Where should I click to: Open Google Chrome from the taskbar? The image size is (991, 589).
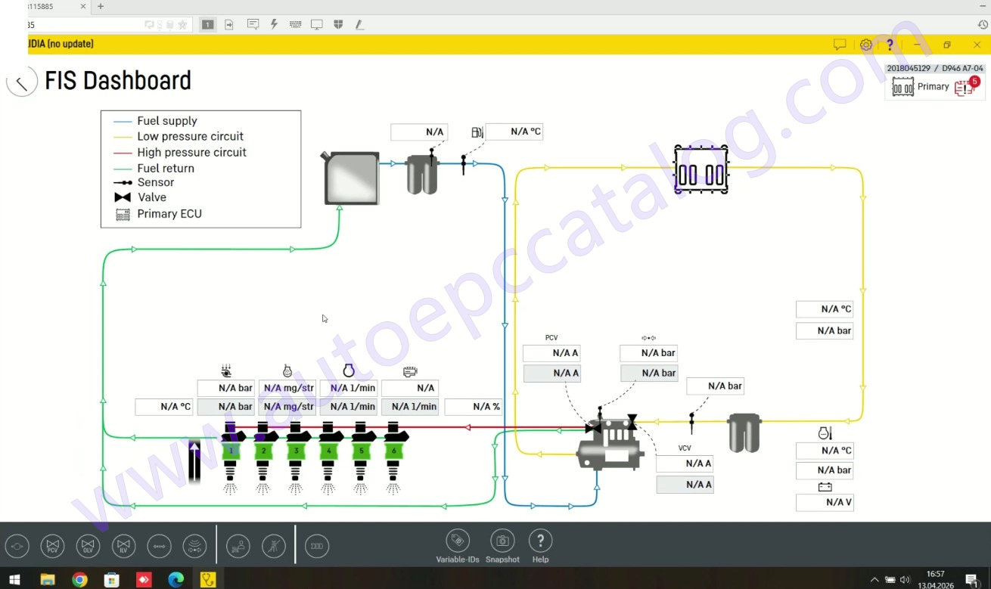click(x=79, y=580)
